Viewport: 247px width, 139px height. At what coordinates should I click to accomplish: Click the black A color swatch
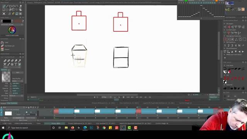(7, 21)
